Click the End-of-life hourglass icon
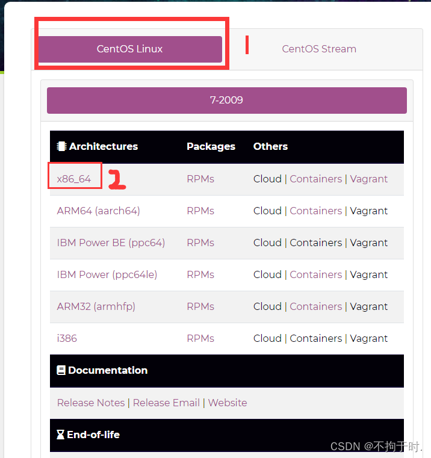Image resolution: width=431 pixels, height=458 pixels. [60, 435]
